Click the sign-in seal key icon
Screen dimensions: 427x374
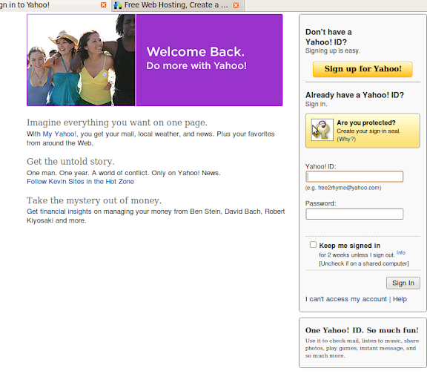pyautogui.click(x=322, y=130)
